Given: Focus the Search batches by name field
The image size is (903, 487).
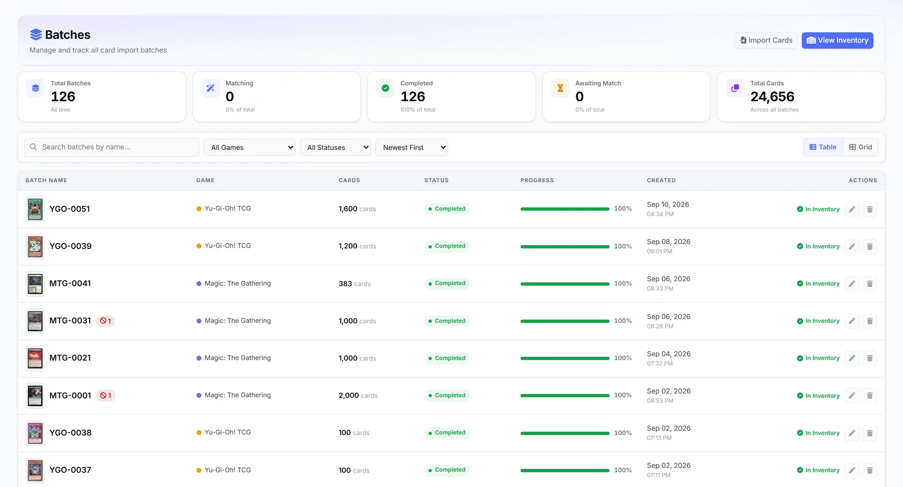Looking at the screenshot, I should click(x=112, y=147).
